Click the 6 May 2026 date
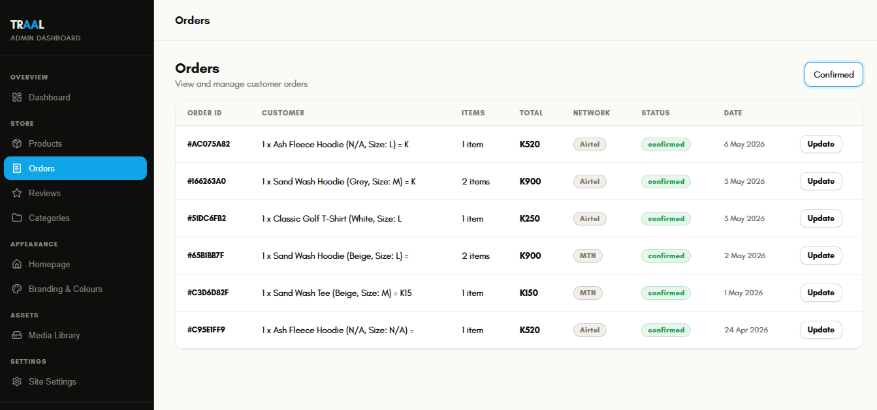Viewport: 877px width, 410px height. point(744,144)
